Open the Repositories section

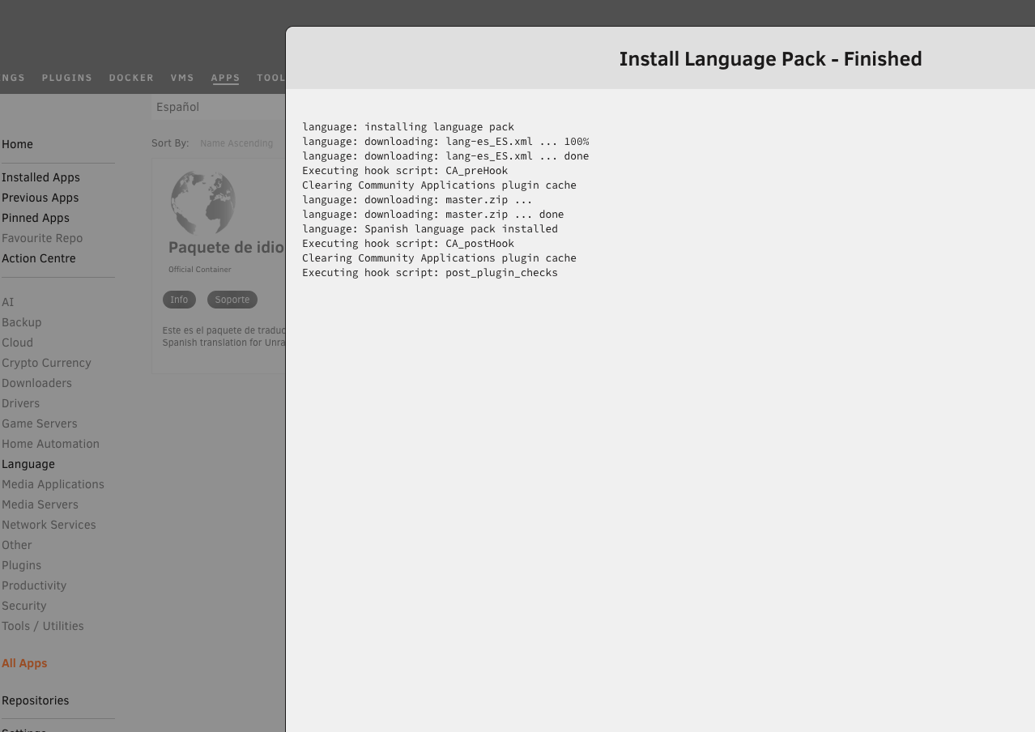pos(35,700)
